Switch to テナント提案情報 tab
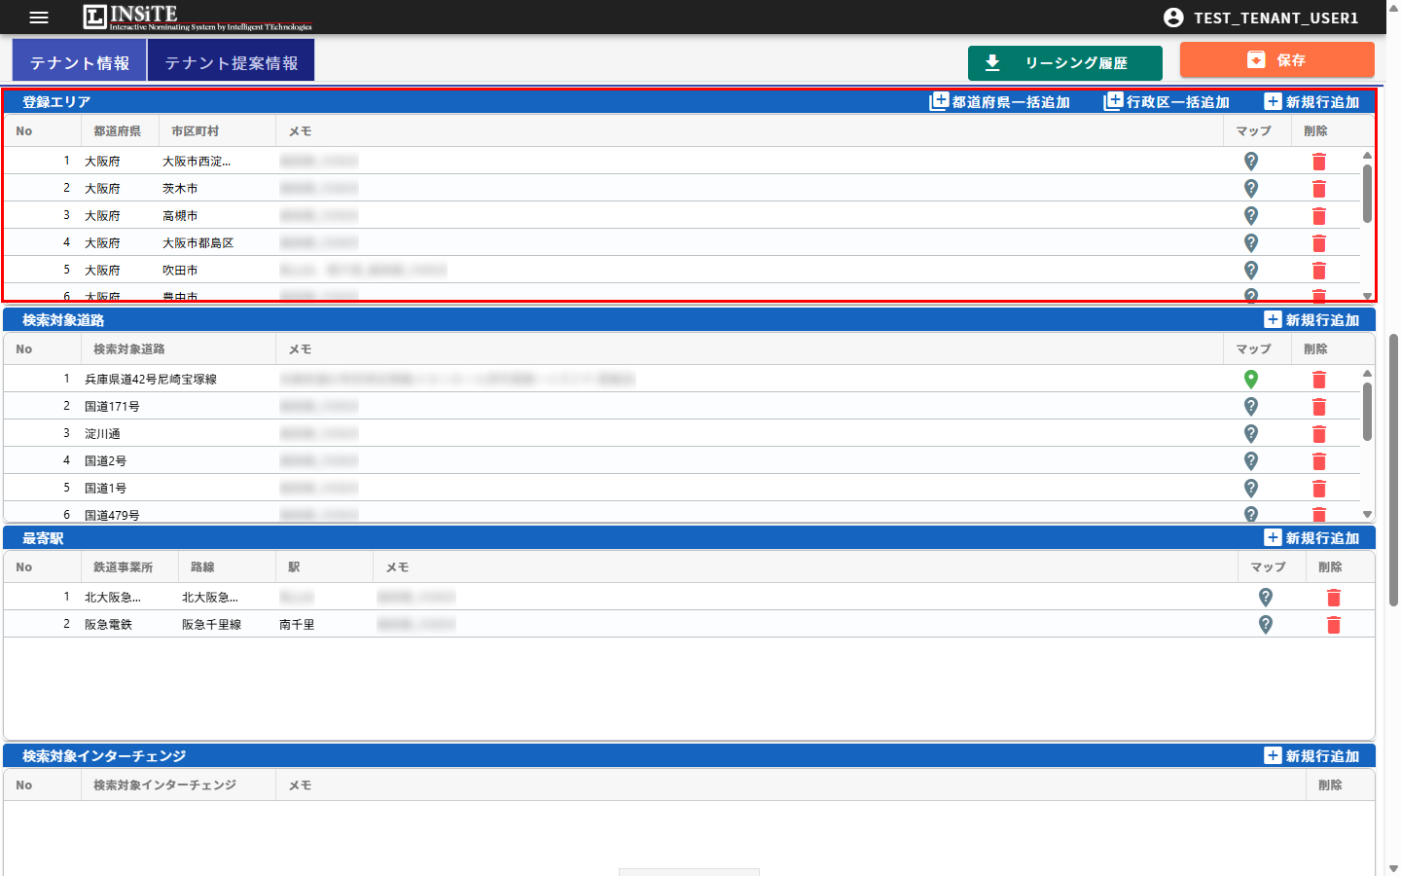The image size is (1401, 876). click(232, 63)
